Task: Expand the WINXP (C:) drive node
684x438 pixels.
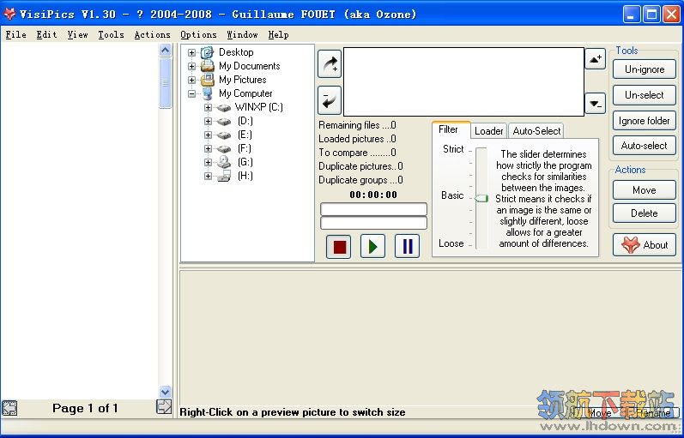Action: [x=208, y=107]
